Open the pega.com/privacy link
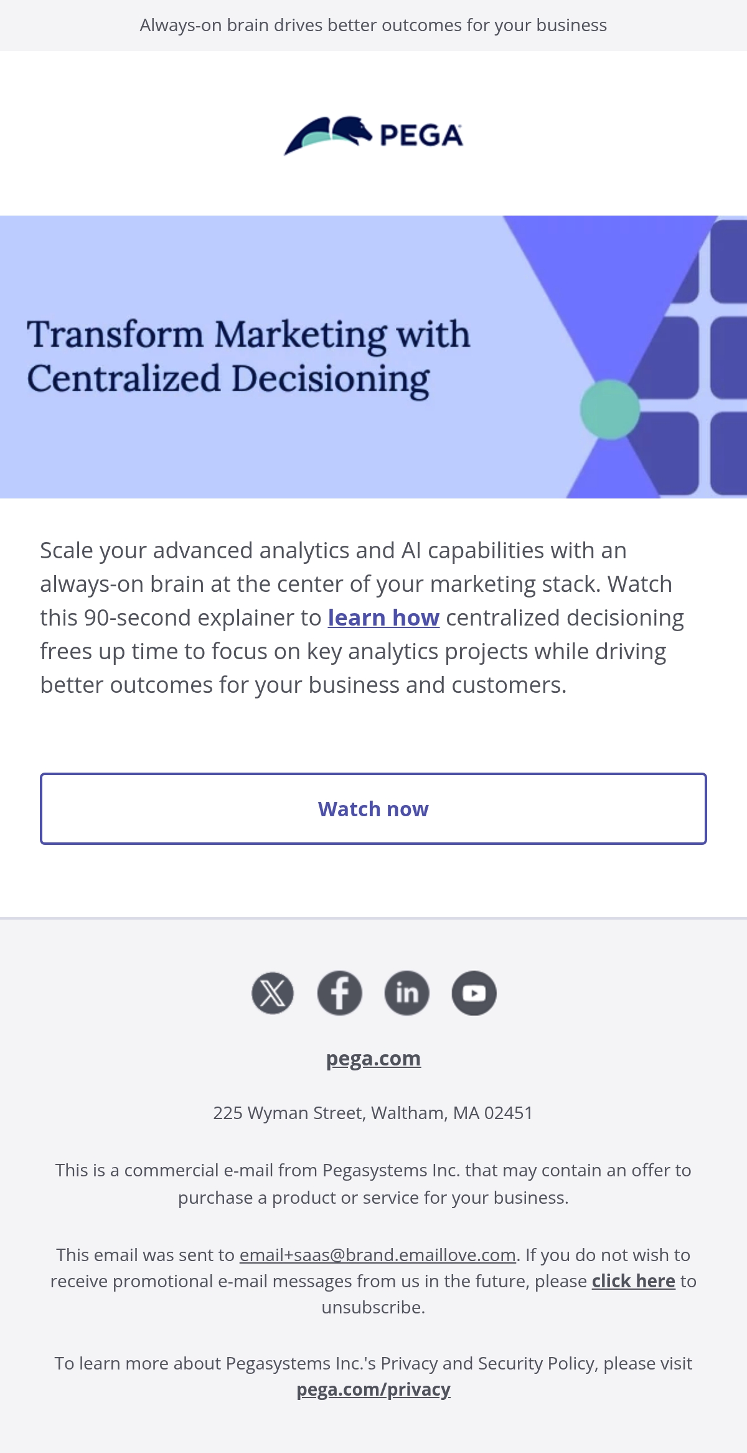The image size is (747, 1453). (374, 1389)
